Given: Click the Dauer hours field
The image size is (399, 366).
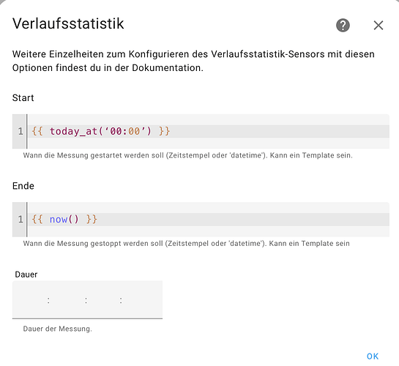Looking at the screenshot, I should 67,300.
